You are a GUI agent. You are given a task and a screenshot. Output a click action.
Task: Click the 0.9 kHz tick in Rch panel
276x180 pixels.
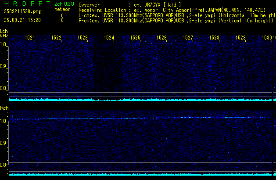point(4,143)
